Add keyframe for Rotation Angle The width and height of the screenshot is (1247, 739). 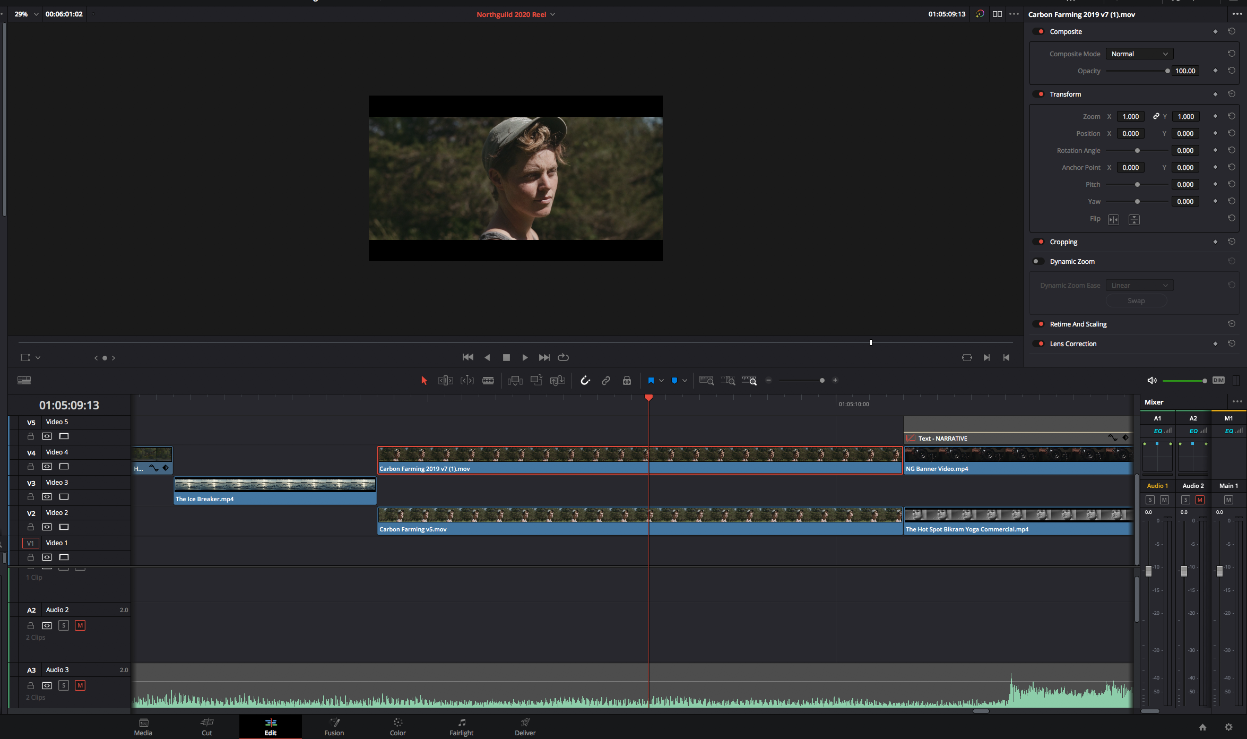pos(1215,150)
